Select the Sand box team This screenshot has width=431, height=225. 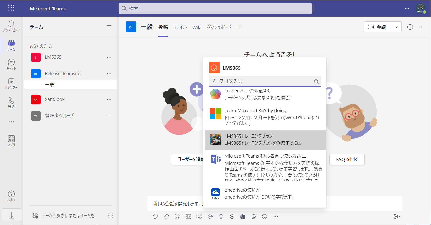pyautogui.click(x=71, y=99)
